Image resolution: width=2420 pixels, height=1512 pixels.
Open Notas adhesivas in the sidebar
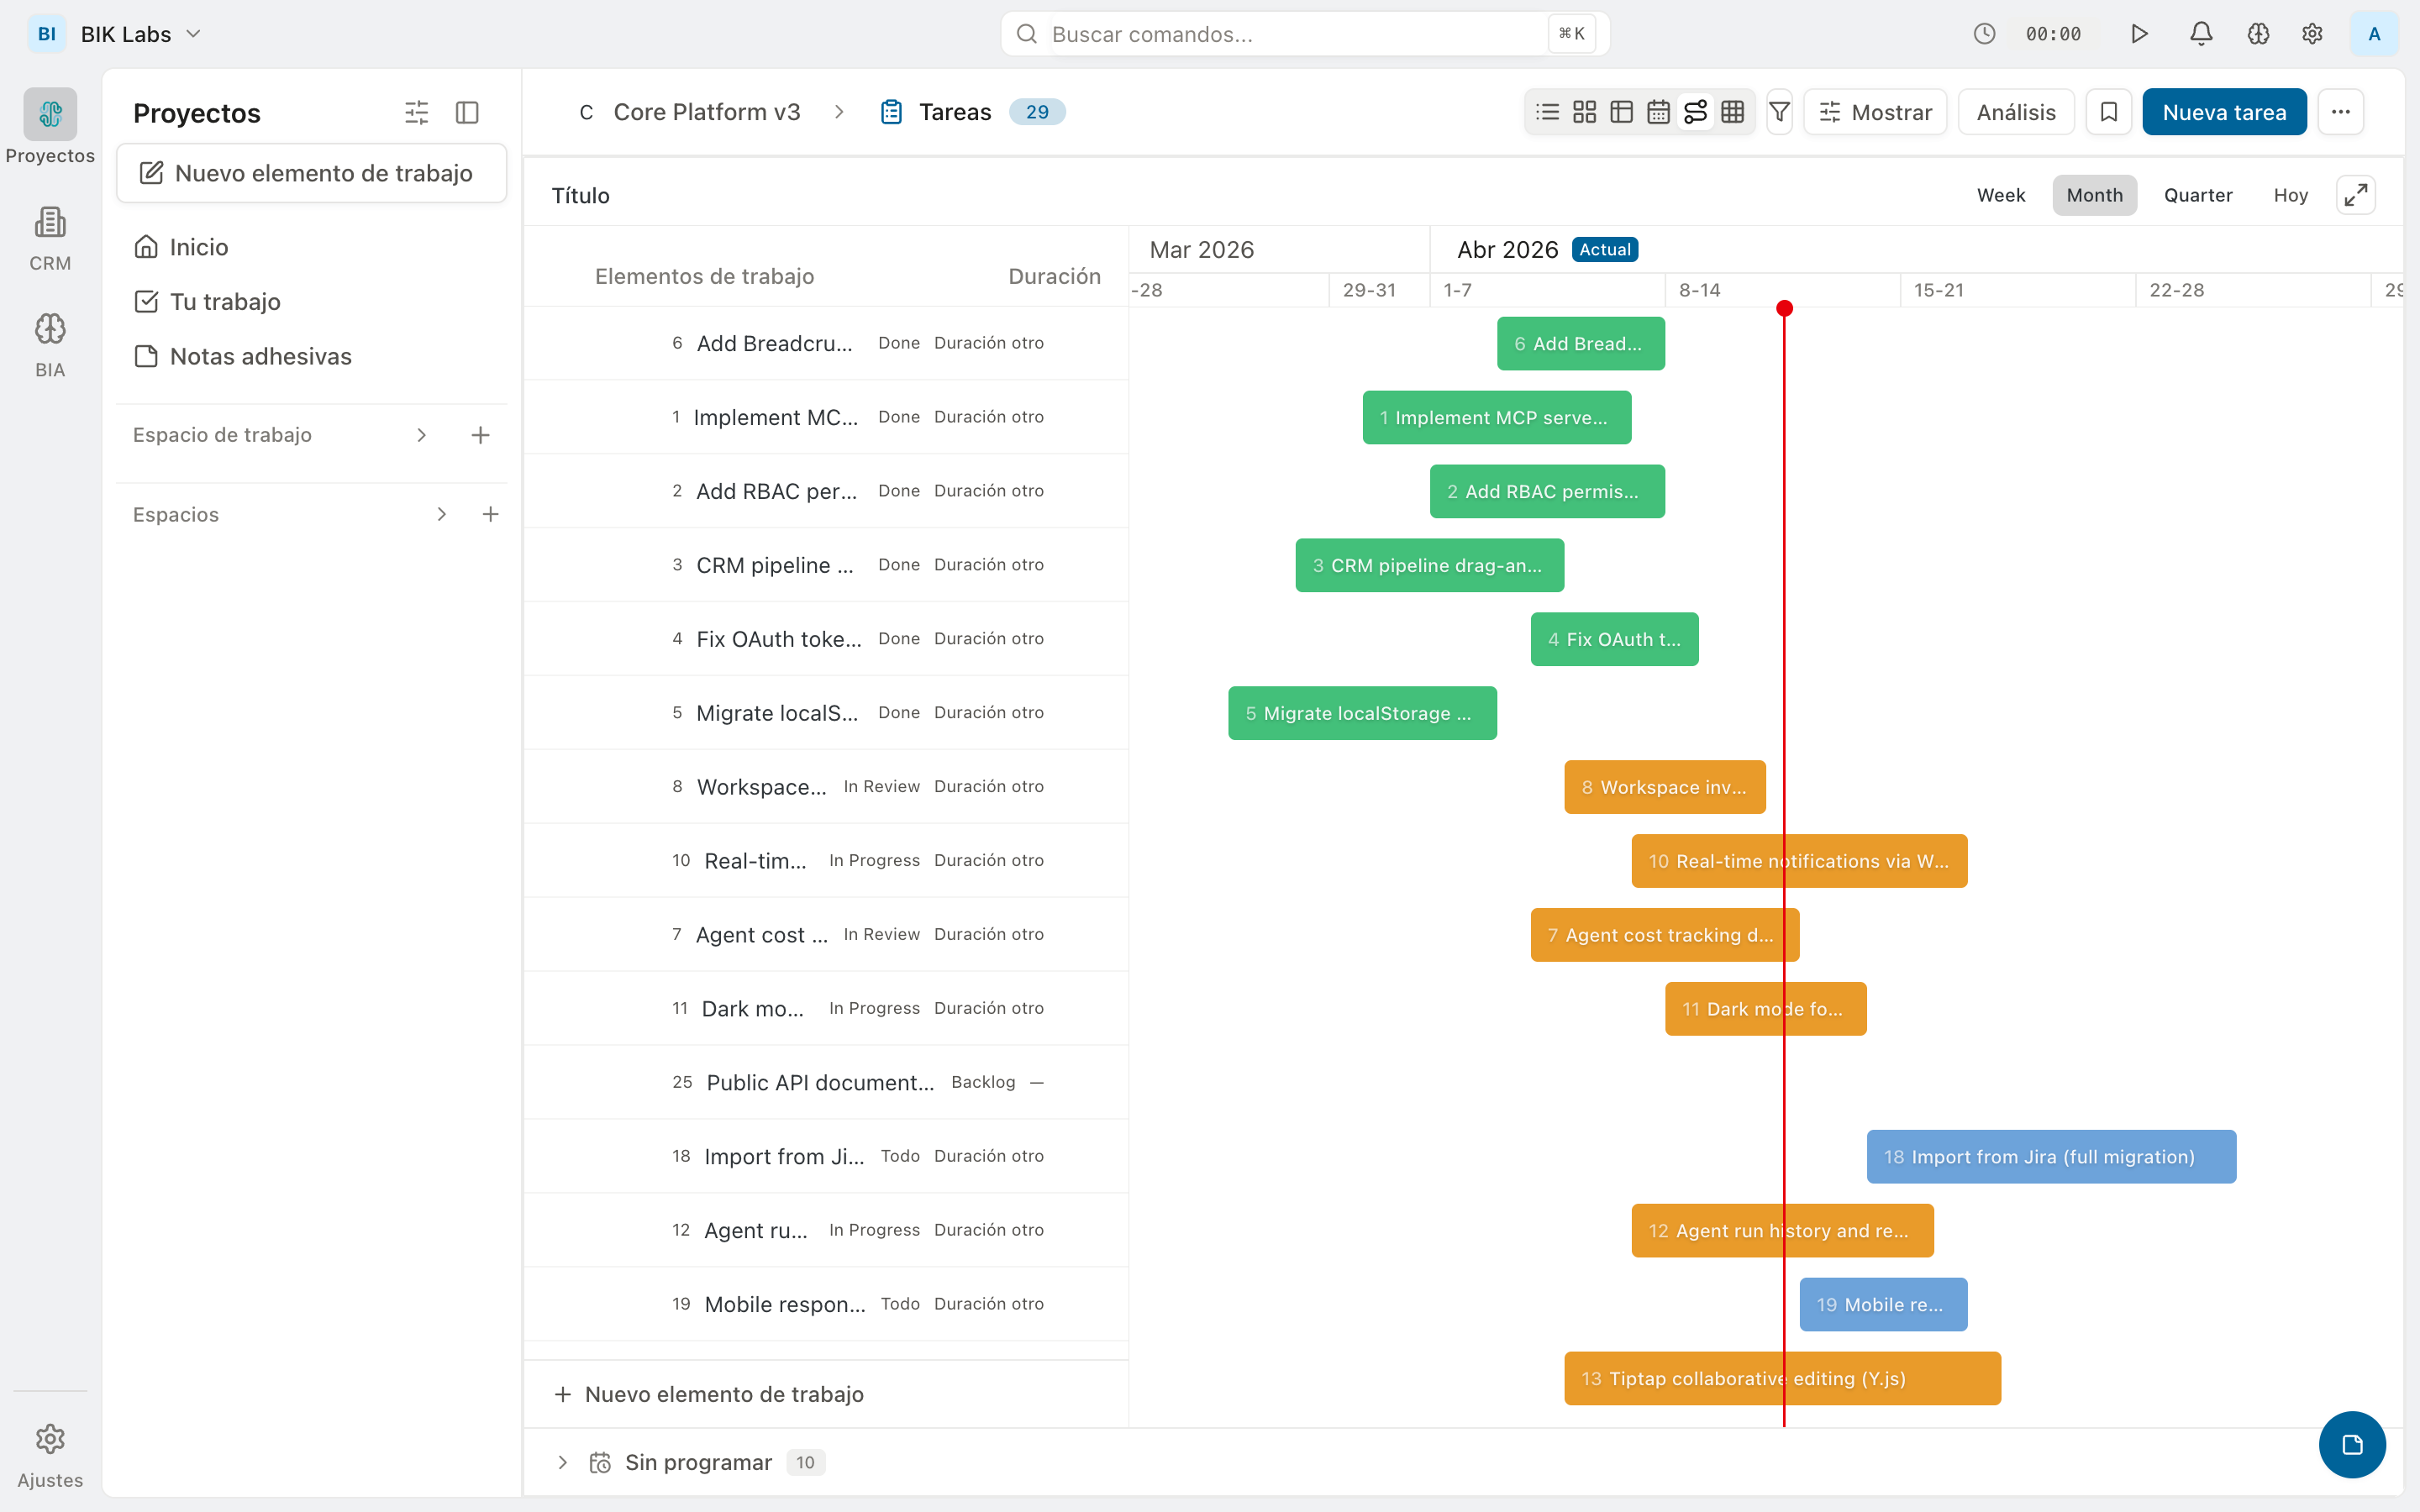tap(312, 357)
